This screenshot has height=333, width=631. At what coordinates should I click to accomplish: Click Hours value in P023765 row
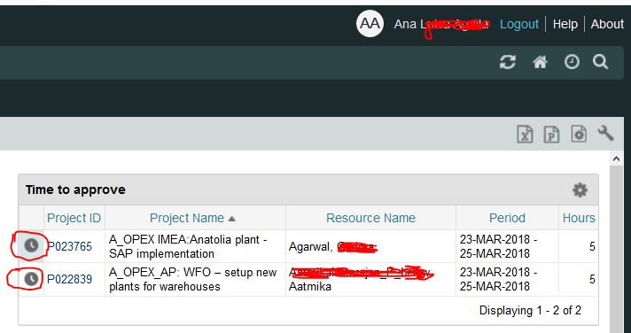(x=592, y=246)
